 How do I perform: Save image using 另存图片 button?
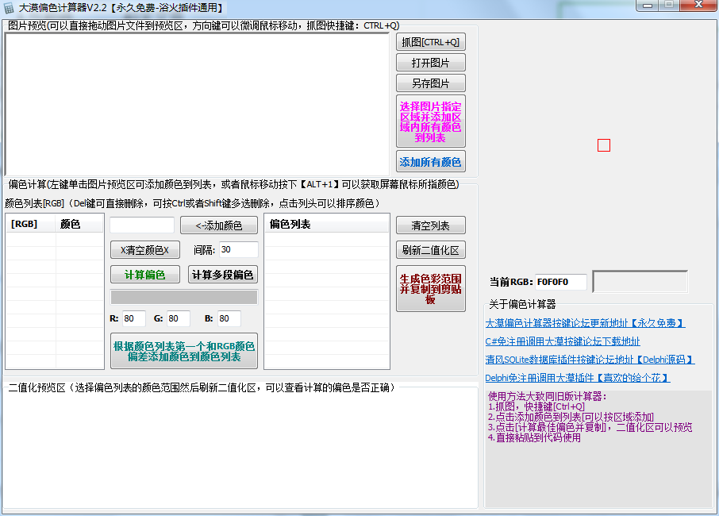431,83
